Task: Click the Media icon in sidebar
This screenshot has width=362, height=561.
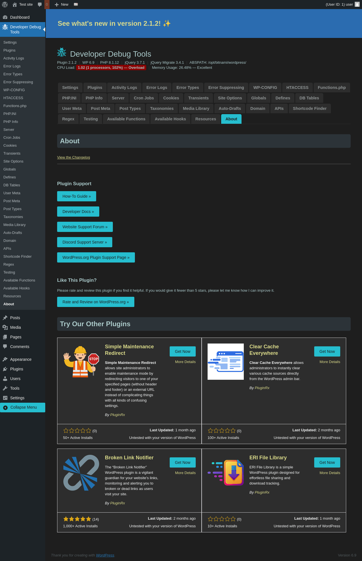Action: point(5,327)
